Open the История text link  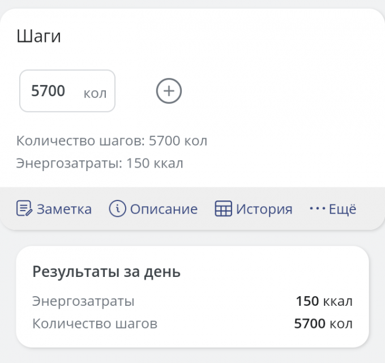pyautogui.click(x=264, y=209)
